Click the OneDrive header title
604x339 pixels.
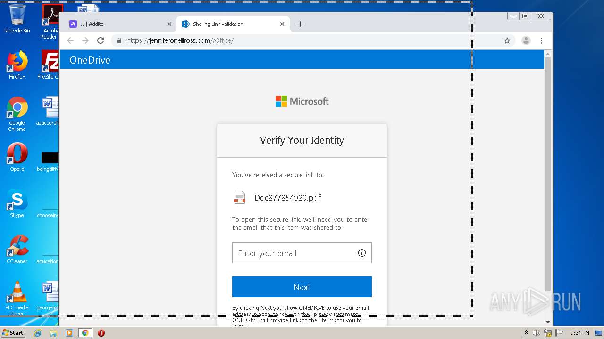pos(90,60)
